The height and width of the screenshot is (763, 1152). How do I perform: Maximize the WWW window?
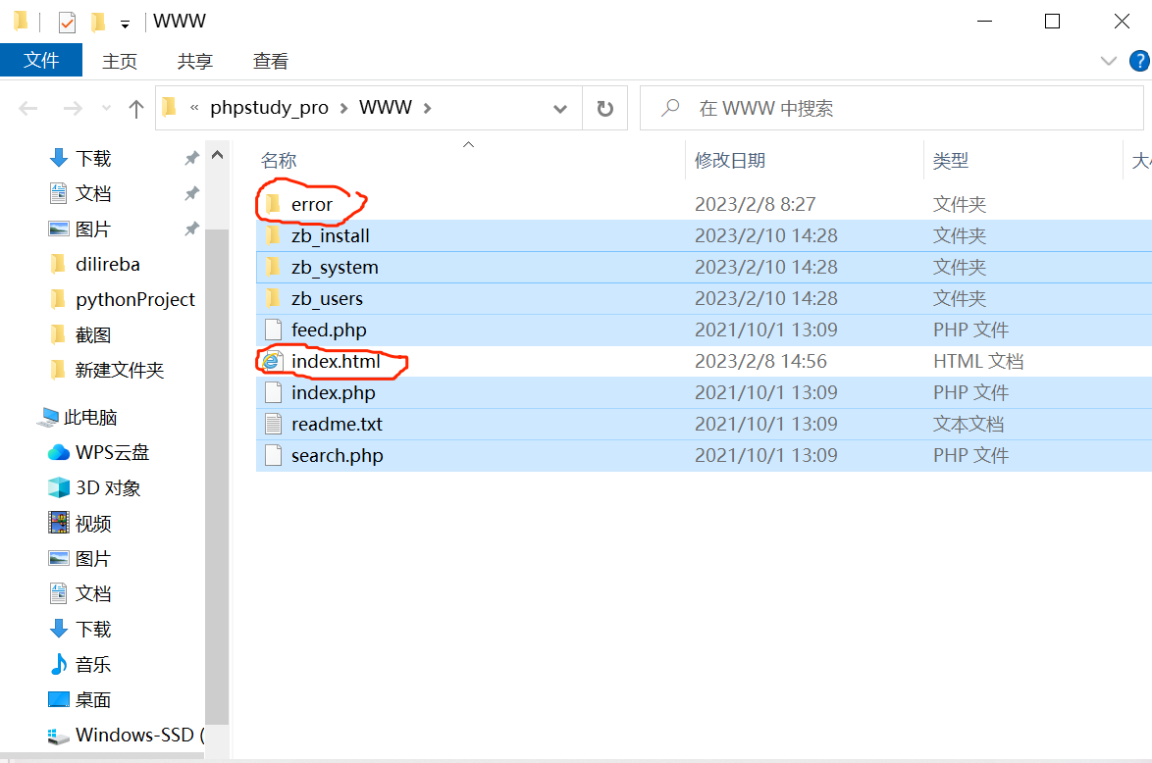[1052, 22]
